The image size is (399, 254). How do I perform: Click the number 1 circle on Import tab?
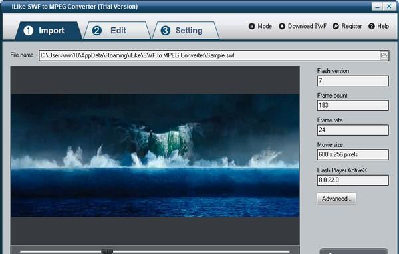pyautogui.click(x=28, y=31)
